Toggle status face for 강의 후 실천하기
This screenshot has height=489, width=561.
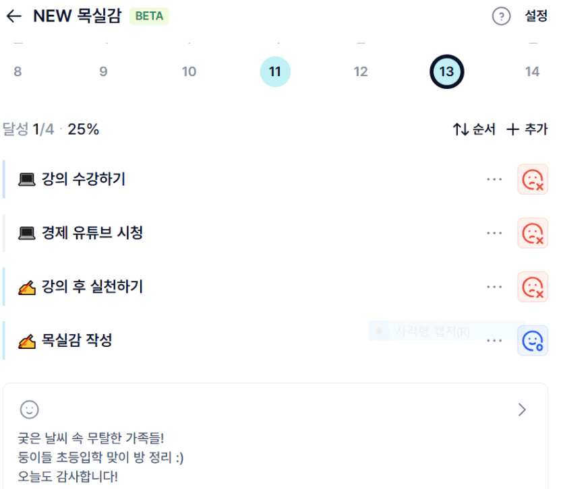coord(533,287)
